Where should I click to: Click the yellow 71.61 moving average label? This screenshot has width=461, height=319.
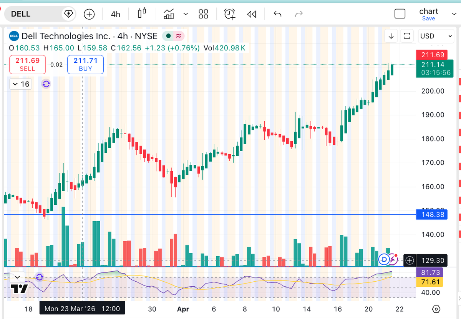430,282
